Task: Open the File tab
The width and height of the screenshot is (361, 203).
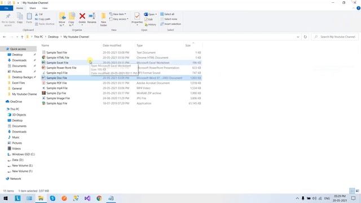Action: tap(6, 8)
